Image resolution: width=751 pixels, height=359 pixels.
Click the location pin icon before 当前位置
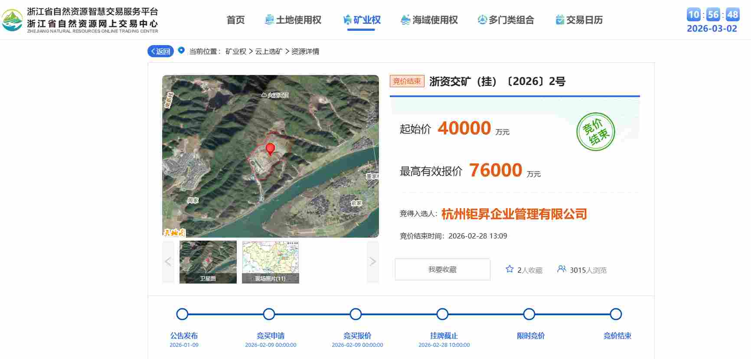tap(181, 50)
